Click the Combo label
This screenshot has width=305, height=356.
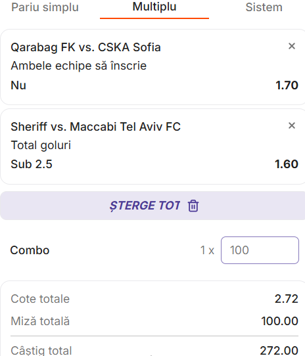pyautogui.click(x=30, y=250)
